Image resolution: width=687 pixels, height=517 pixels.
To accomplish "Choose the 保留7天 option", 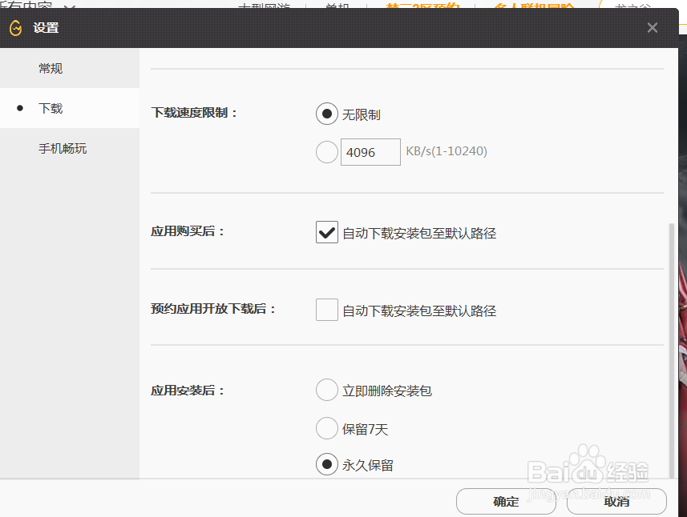I will click(x=327, y=428).
